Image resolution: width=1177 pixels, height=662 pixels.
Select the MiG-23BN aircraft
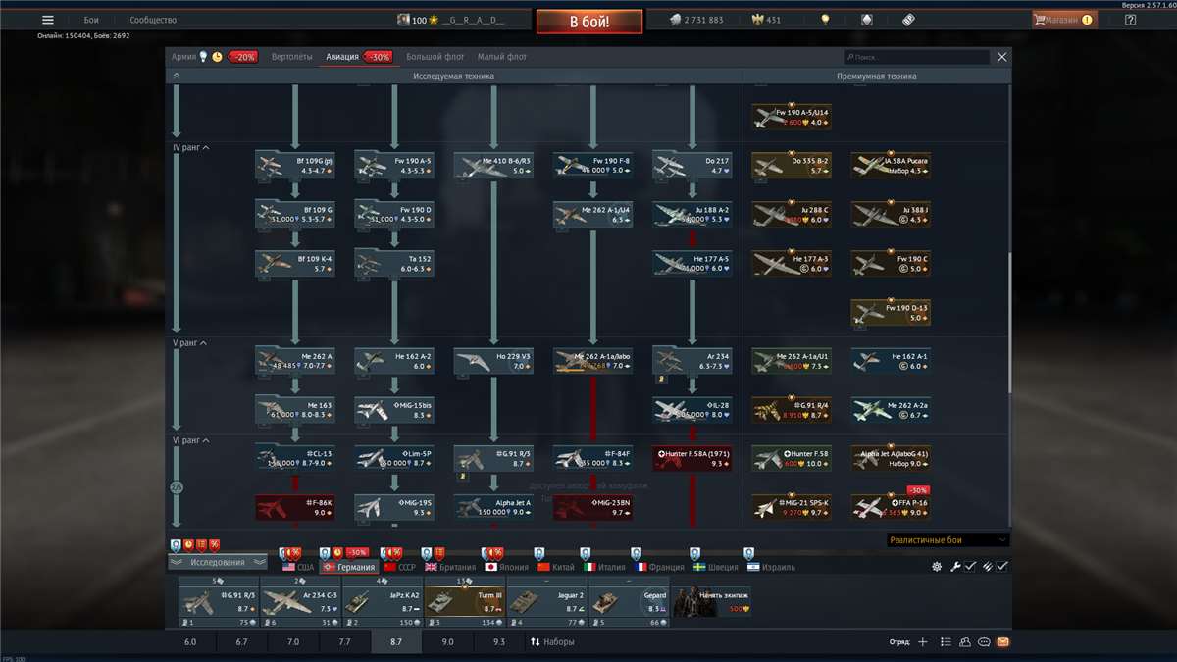[592, 507]
